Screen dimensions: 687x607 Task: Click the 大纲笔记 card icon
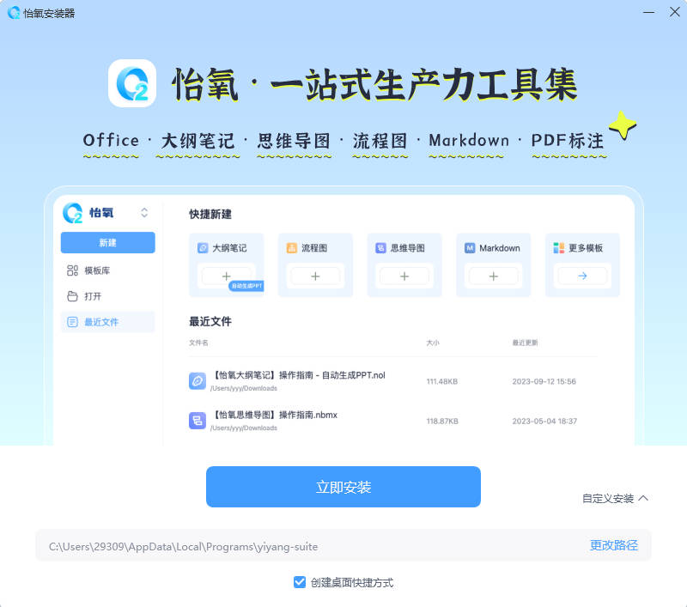point(203,248)
